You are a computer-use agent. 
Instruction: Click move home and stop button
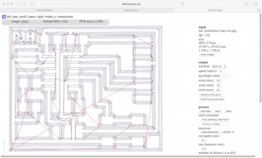pos(212,99)
